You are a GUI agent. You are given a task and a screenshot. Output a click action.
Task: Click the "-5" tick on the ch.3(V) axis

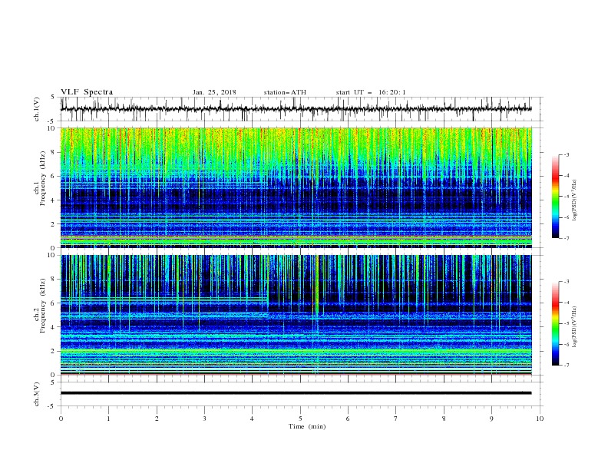tap(52, 406)
